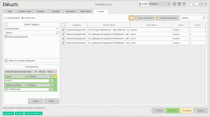Screen dimensions: 210x117
Task: Click the Custom Software button
Action: click(x=33, y=113)
